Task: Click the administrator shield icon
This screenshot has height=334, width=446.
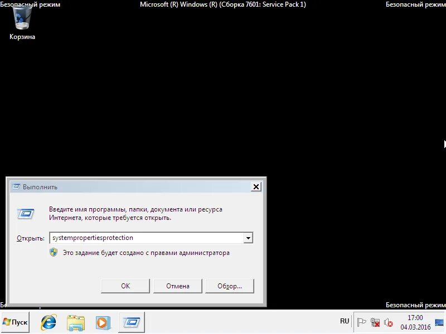Action: tap(54, 252)
